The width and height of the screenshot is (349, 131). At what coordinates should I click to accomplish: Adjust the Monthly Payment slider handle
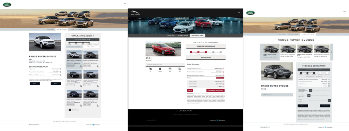coord(309,95)
